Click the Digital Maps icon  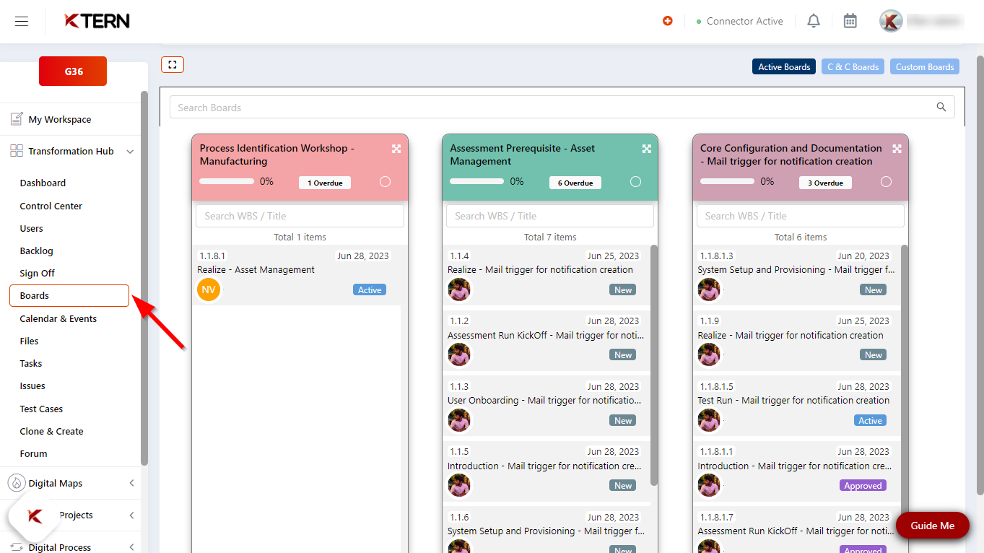pyautogui.click(x=17, y=483)
